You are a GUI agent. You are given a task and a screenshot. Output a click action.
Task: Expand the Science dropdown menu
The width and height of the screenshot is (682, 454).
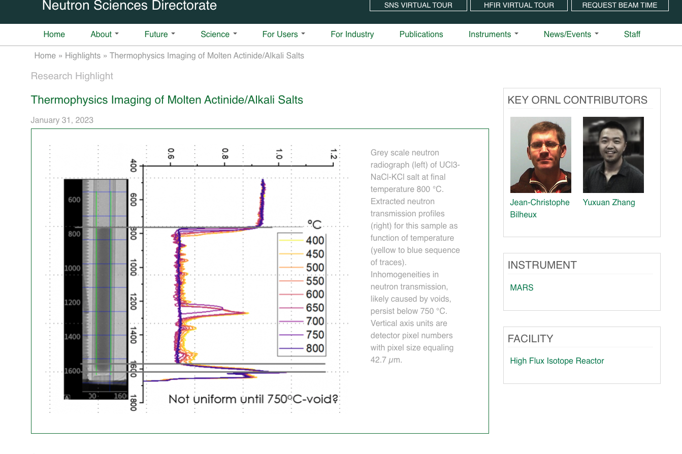click(219, 35)
